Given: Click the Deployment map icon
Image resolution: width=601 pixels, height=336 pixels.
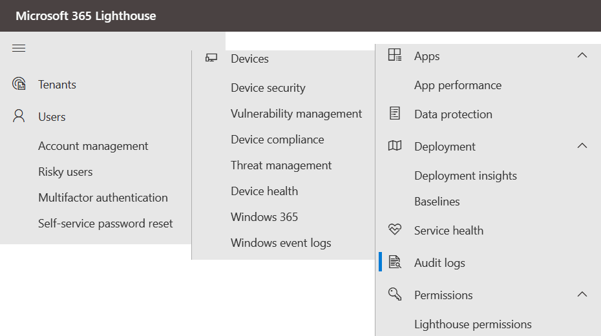Looking at the screenshot, I should 394,145.
